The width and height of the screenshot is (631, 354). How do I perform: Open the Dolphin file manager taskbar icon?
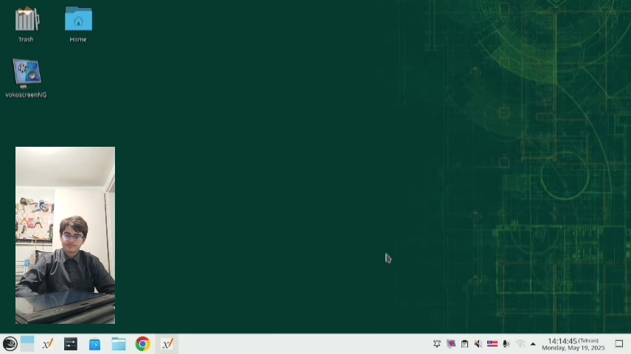coord(119,344)
